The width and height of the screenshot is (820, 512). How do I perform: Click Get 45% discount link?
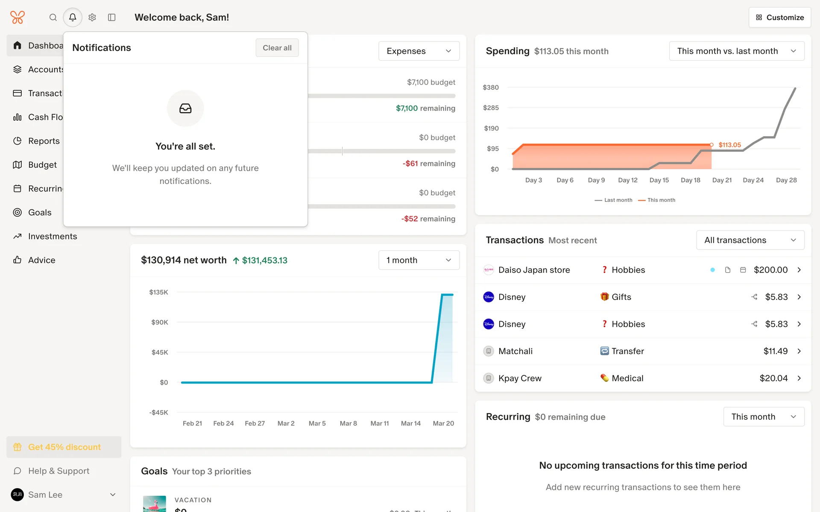point(64,447)
